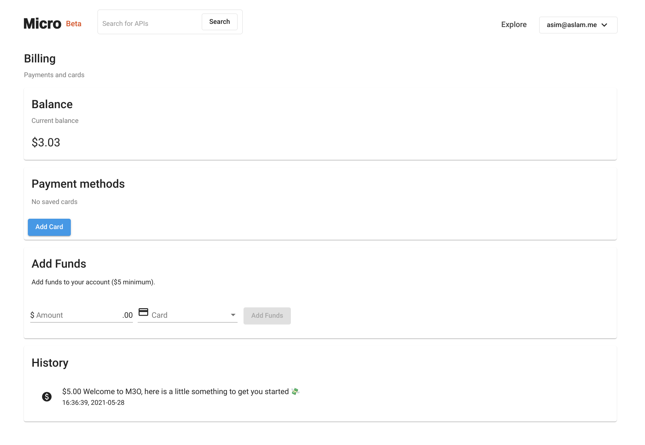This screenshot has height=445, width=645.
Task: Click the No saved cards text
Action: click(x=55, y=202)
